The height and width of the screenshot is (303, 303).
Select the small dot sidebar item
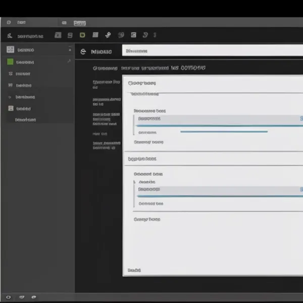[10, 96]
